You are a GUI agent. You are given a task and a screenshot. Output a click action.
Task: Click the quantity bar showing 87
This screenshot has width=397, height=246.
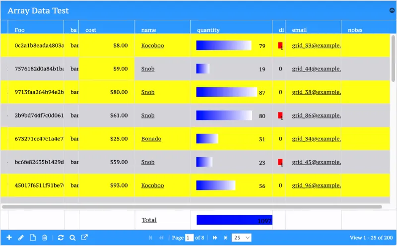[227, 92]
